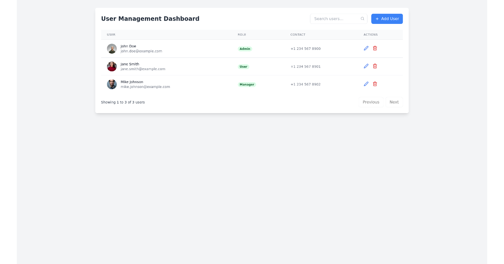This screenshot has width=504, height=264.
Task: Click the Role column header
Action: [x=242, y=35]
